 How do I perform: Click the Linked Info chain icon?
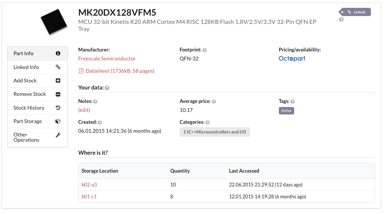[x=58, y=67]
